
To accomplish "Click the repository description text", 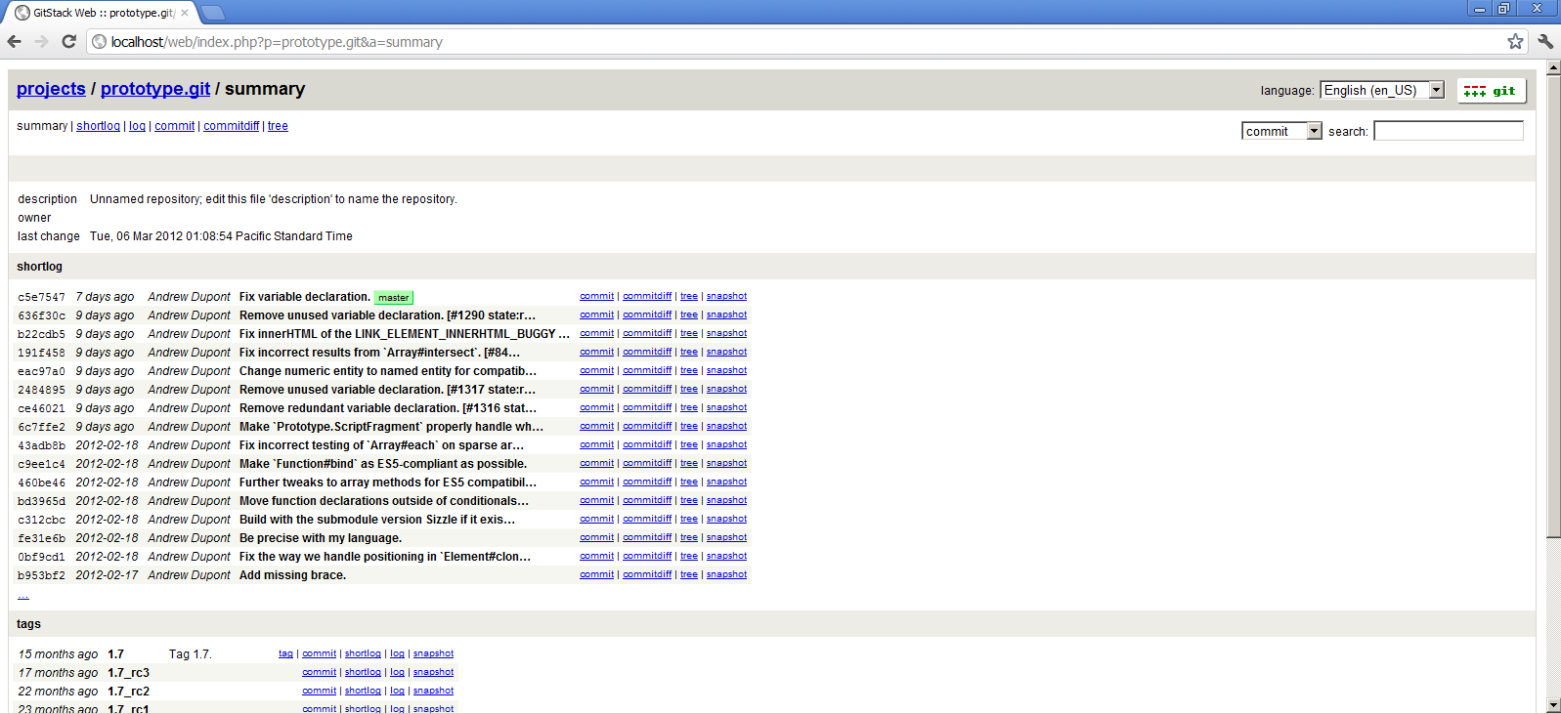I will 274,199.
